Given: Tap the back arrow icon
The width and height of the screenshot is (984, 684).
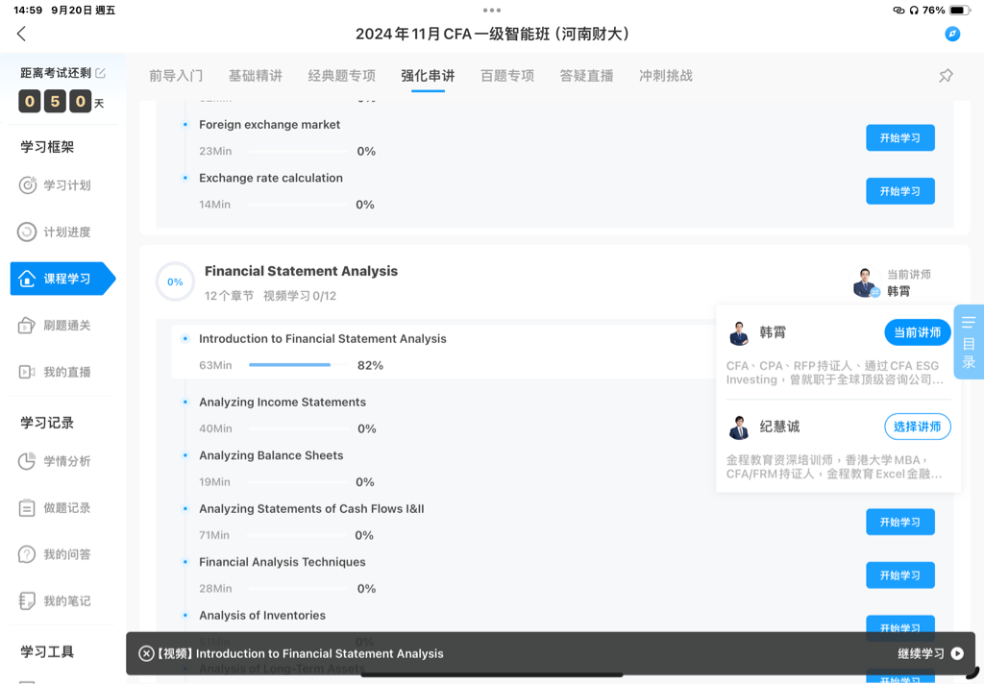Looking at the screenshot, I should (x=21, y=34).
